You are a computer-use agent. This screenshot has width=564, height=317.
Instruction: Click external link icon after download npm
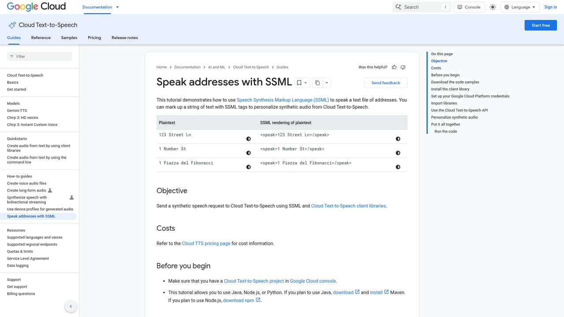[x=258, y=300]
